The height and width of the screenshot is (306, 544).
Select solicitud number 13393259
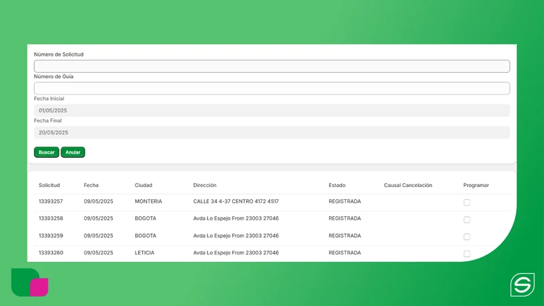(x=50, y=235)
